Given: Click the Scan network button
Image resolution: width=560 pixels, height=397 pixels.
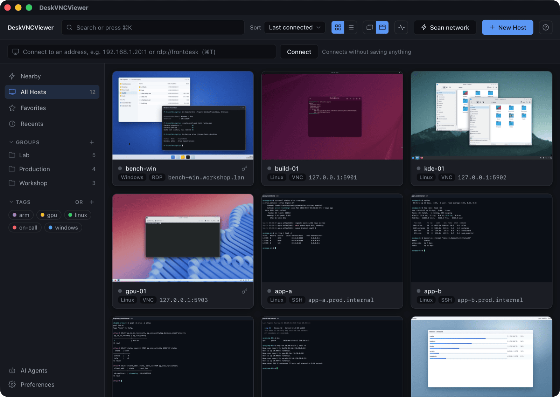Looking at the screenshot, I should [445, 27].
